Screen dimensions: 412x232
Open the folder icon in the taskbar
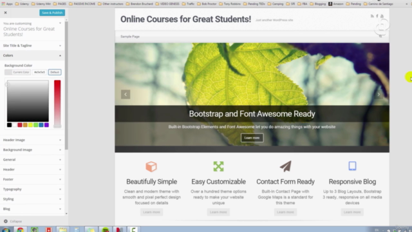click(62, 229)
